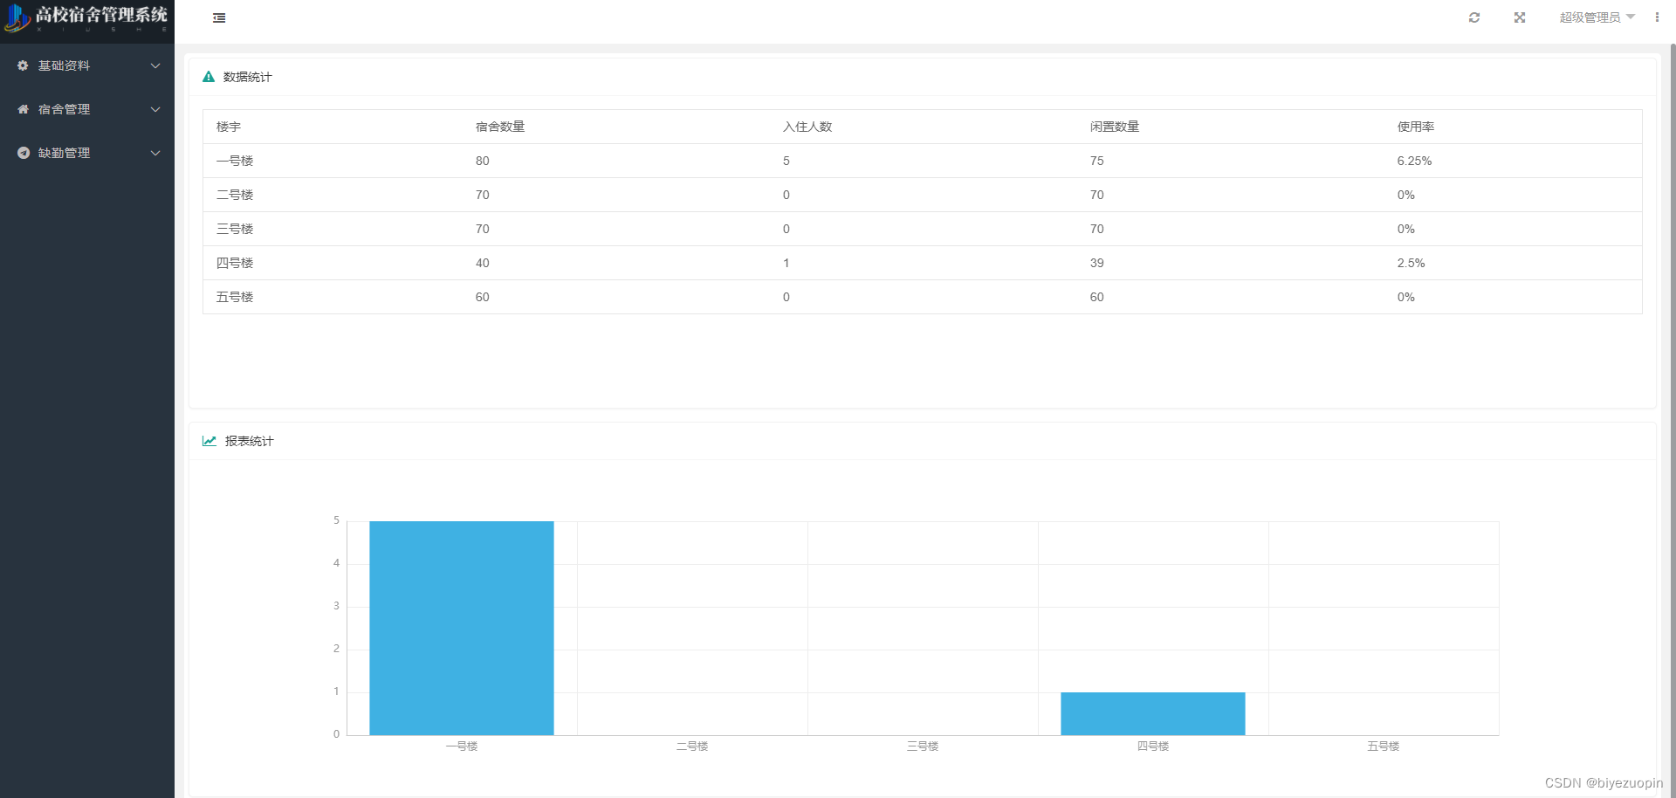Click the 使用率 column header
The height and width of the screenshot is (798, 1676).
point(1416,127)
